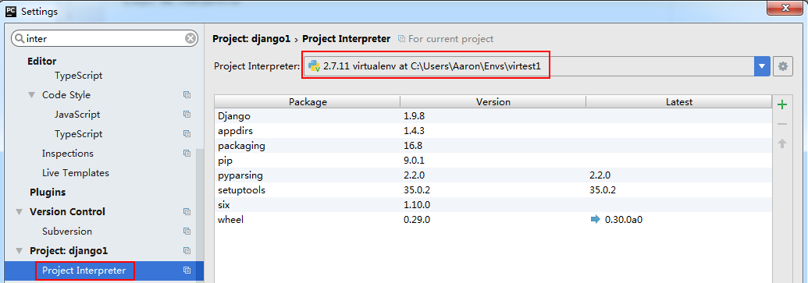Select the setuptools package row
This screenshot has width=808, height=283.
pos(493,190)
